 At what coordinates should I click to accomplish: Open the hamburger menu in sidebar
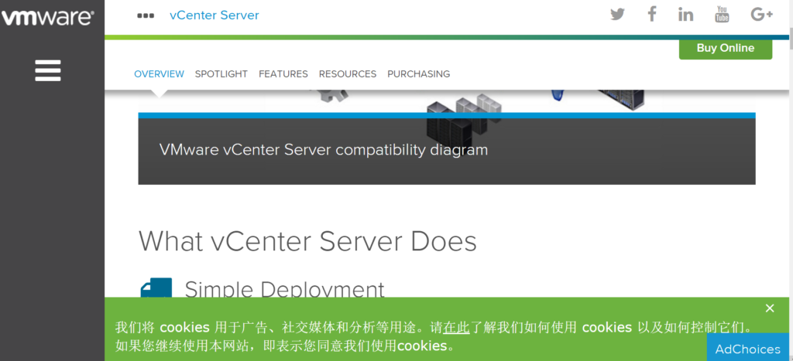[48, 70]
